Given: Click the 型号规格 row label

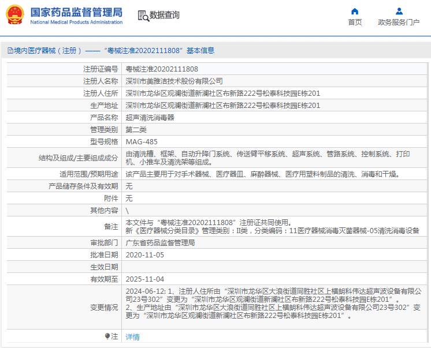Looking at the screenshot, I should click(x=104, y=142).
